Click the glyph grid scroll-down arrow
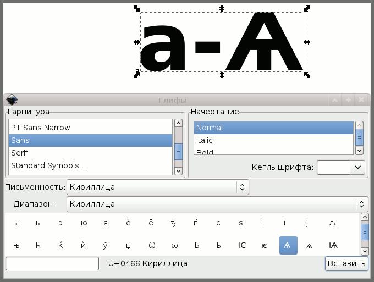 [365, 251]
